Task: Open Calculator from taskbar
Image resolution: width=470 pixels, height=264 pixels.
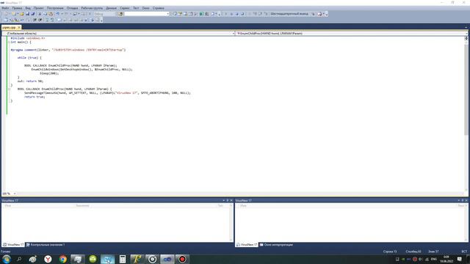Action: point(123,259)
